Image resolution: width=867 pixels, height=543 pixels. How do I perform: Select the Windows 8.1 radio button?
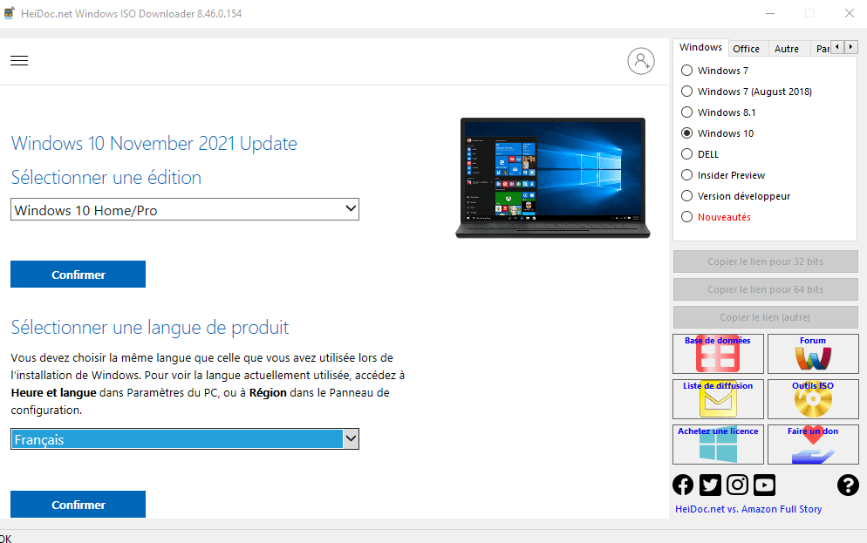686,112
